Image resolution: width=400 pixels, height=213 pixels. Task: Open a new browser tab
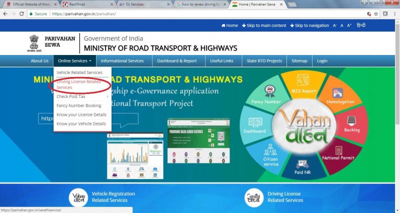coord(292,4)
